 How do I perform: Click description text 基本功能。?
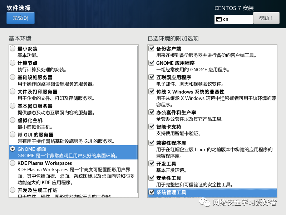28,55
